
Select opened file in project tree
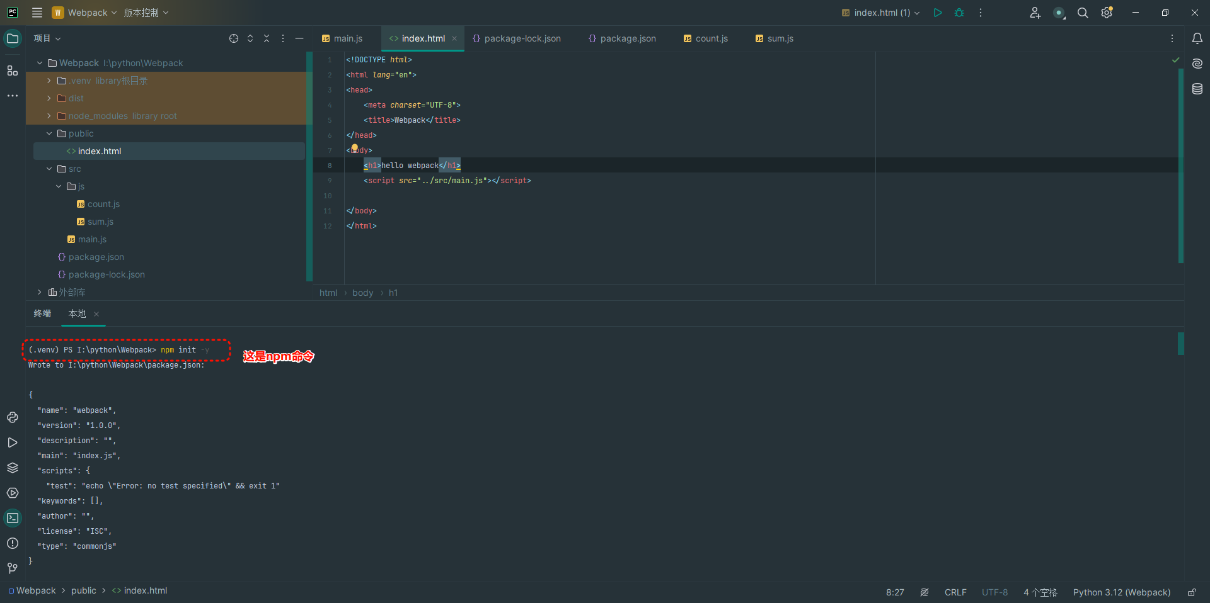coord(234,38)
